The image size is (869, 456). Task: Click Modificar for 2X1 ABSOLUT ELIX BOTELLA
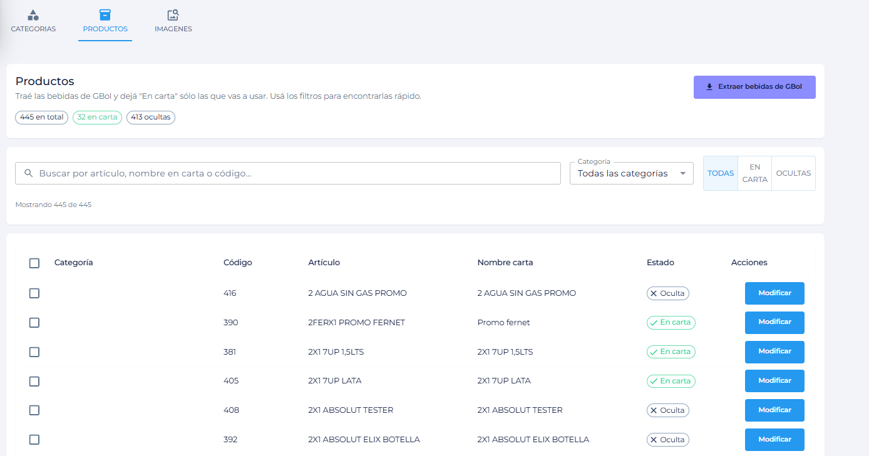tap(774, 440)
